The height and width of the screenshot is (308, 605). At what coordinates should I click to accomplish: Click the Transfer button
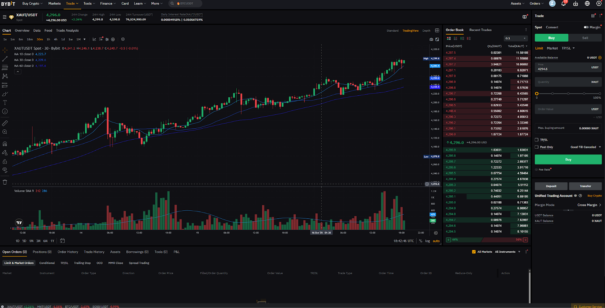tap(585, 186)
